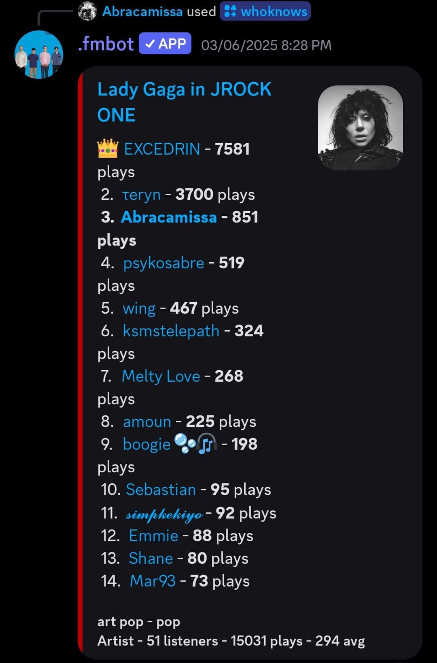Click the message timestamp 03/06/2025 8:28 PM

coord(266,45)
